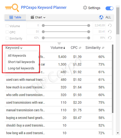
Task: Switch to the Table tab
Action: (x=15, y=17)
